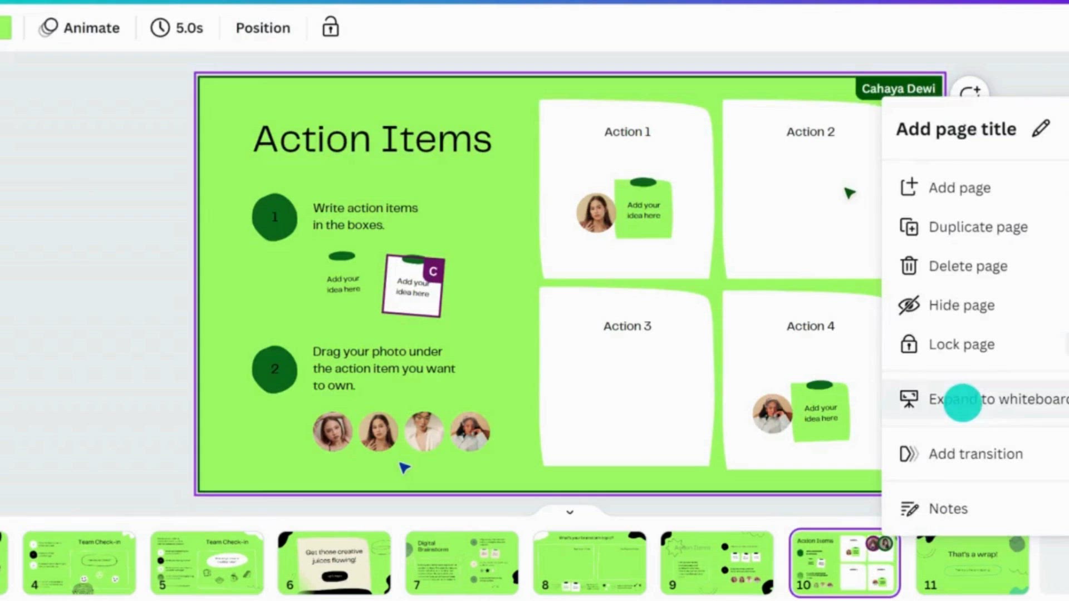
Task: Click the Duplicate page icon
Action: pos(909,226)
